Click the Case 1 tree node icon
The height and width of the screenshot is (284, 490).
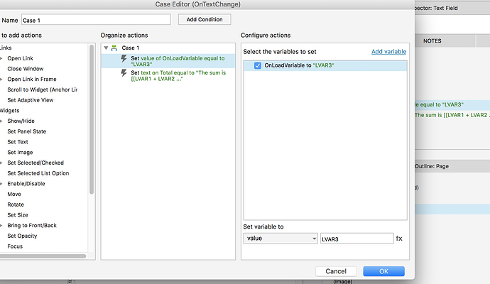(114, 48)
